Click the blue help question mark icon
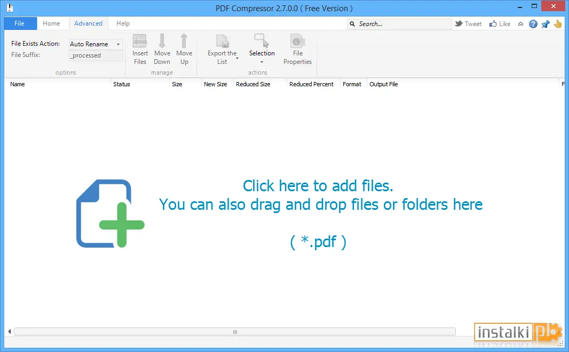This screenshot has width=569, height=352. 533,24
